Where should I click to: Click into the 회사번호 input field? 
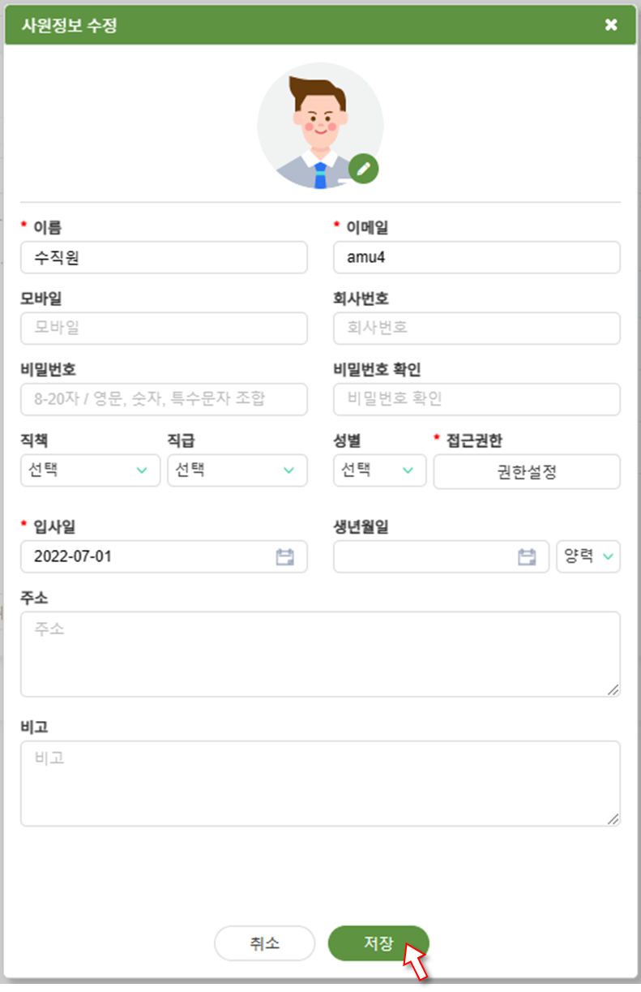tap(476, 329)
